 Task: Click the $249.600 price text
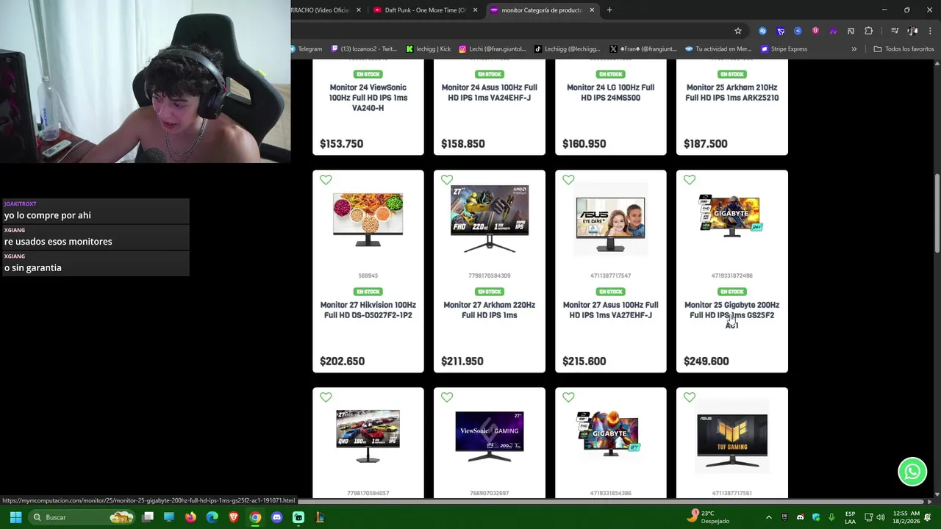click(x=706, y=361)
